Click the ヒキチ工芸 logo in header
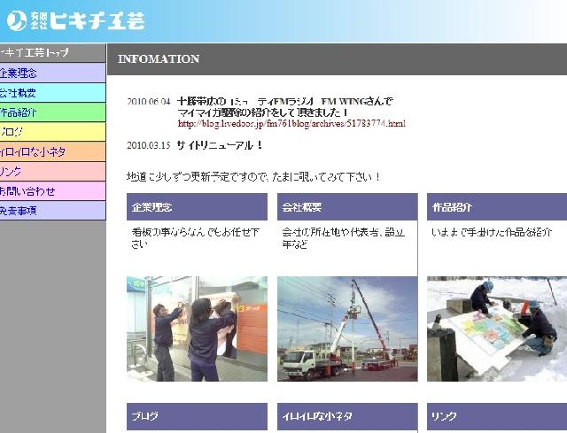 75,19
